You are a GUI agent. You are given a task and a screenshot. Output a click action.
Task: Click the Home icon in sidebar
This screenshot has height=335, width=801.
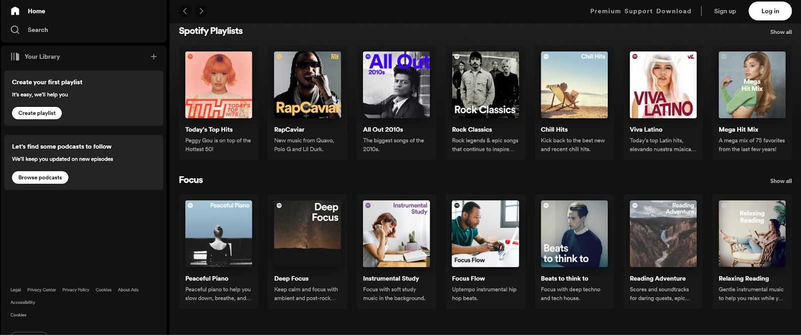(15, 11)
